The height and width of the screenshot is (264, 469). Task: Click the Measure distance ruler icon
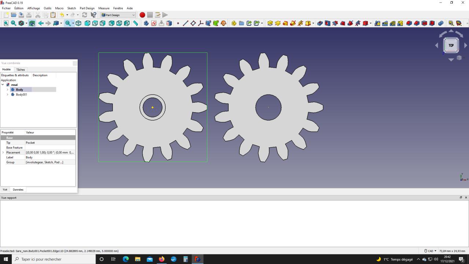(136, 23)
